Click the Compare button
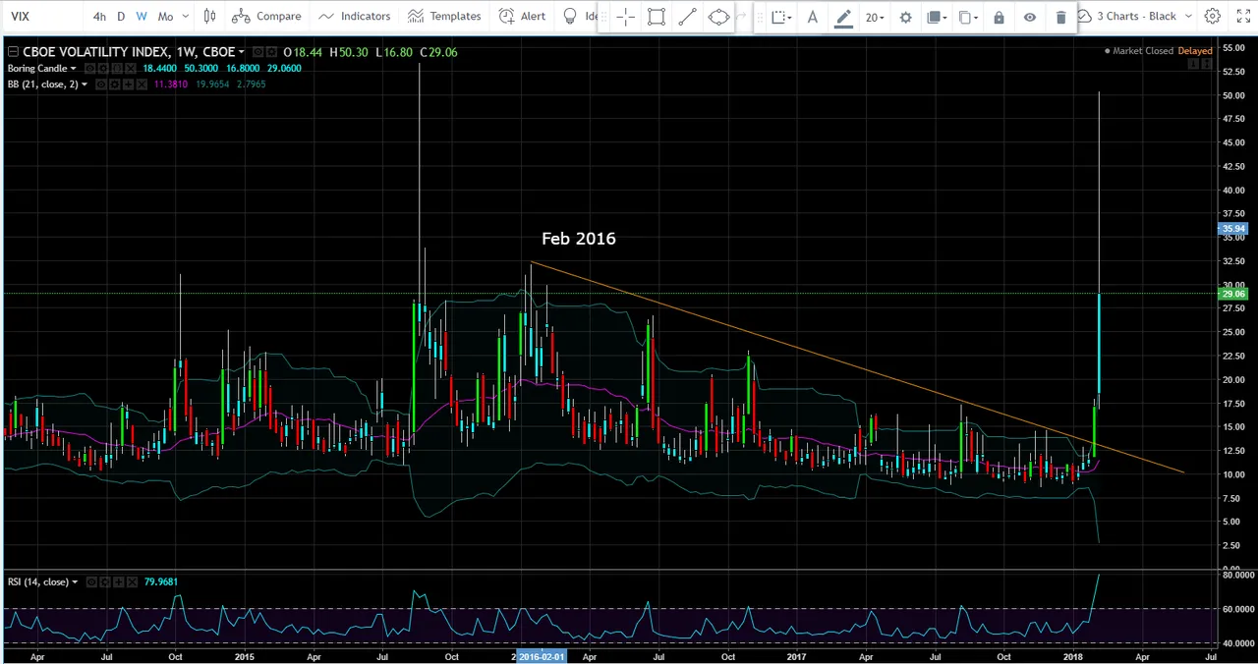This screenshot has width=1258, height=664. tap(267, 17)
